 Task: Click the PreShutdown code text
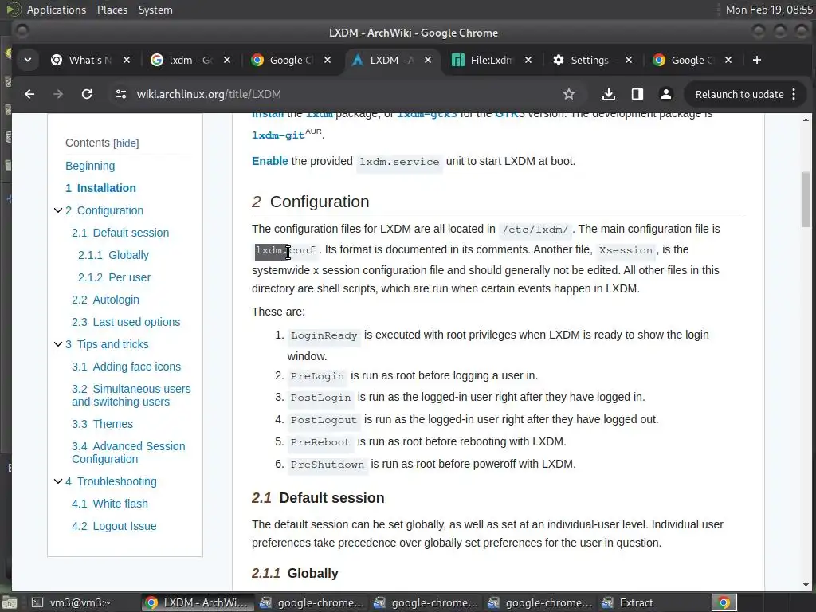328,465
